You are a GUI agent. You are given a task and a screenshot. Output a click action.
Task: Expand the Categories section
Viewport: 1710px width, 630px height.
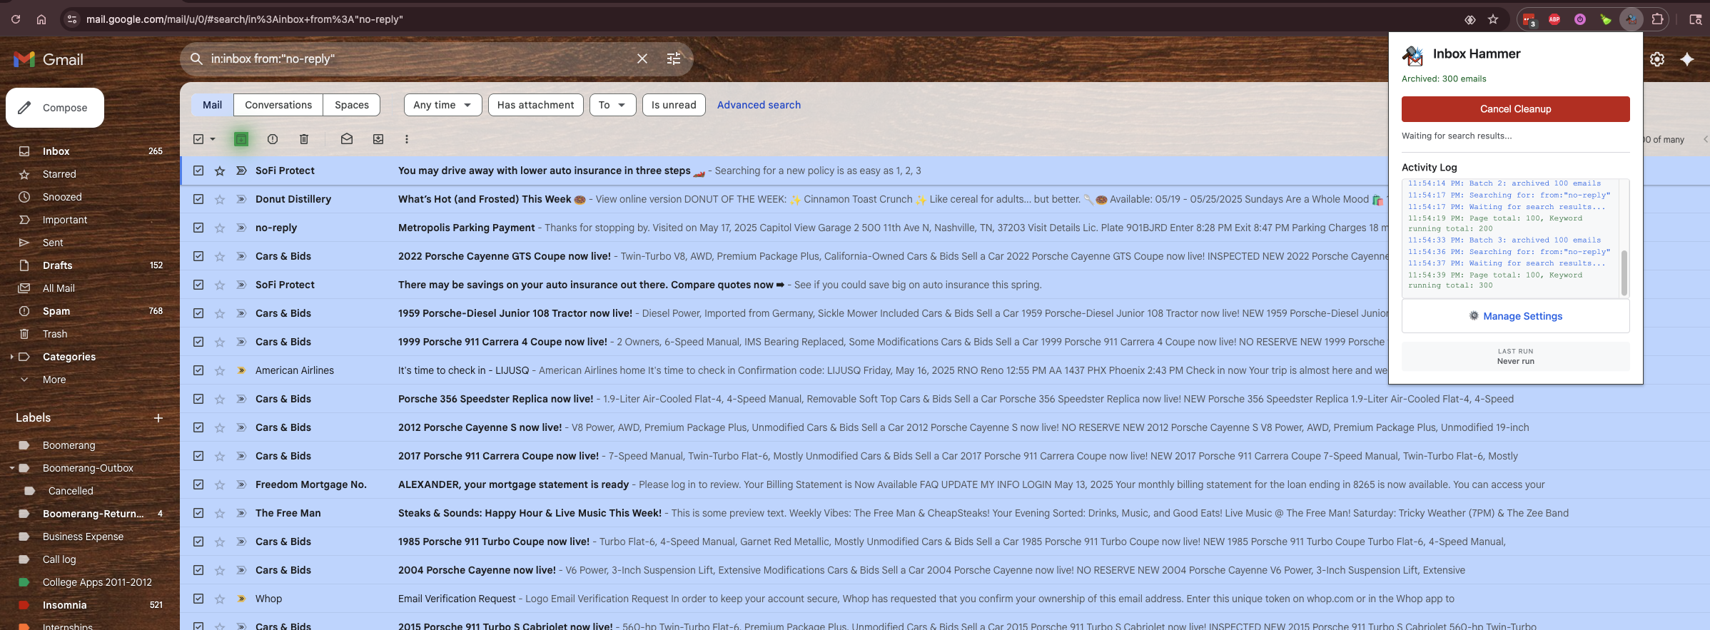tap(11, 357)
